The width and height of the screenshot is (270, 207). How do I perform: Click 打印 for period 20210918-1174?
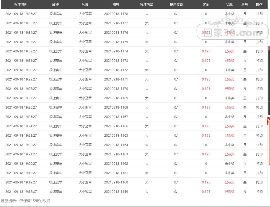tap(259, 51)
